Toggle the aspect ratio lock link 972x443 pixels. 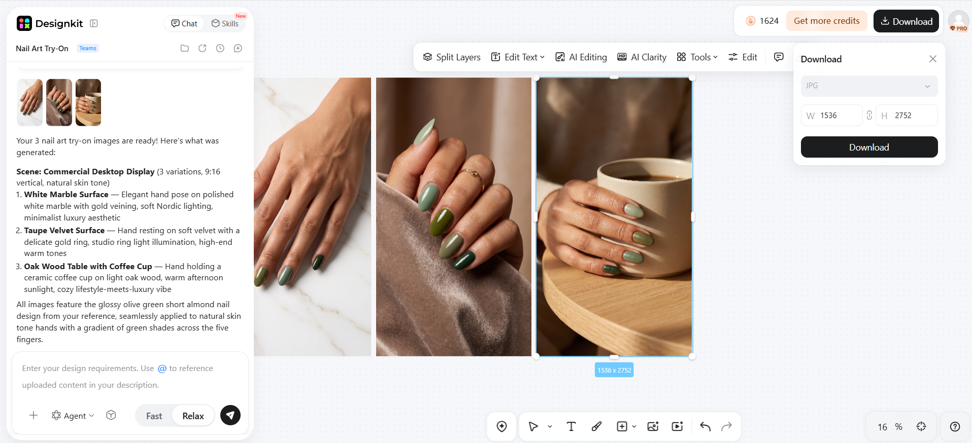(x=869, y=115)
